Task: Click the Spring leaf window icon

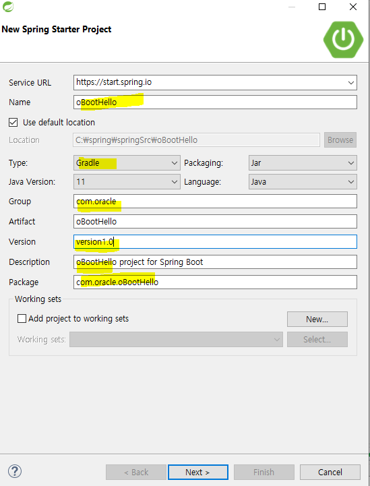Action: coord(8,7)
